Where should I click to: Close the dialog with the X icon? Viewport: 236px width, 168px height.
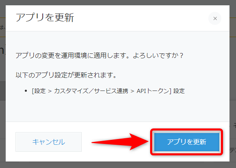(x=215, y=18)
